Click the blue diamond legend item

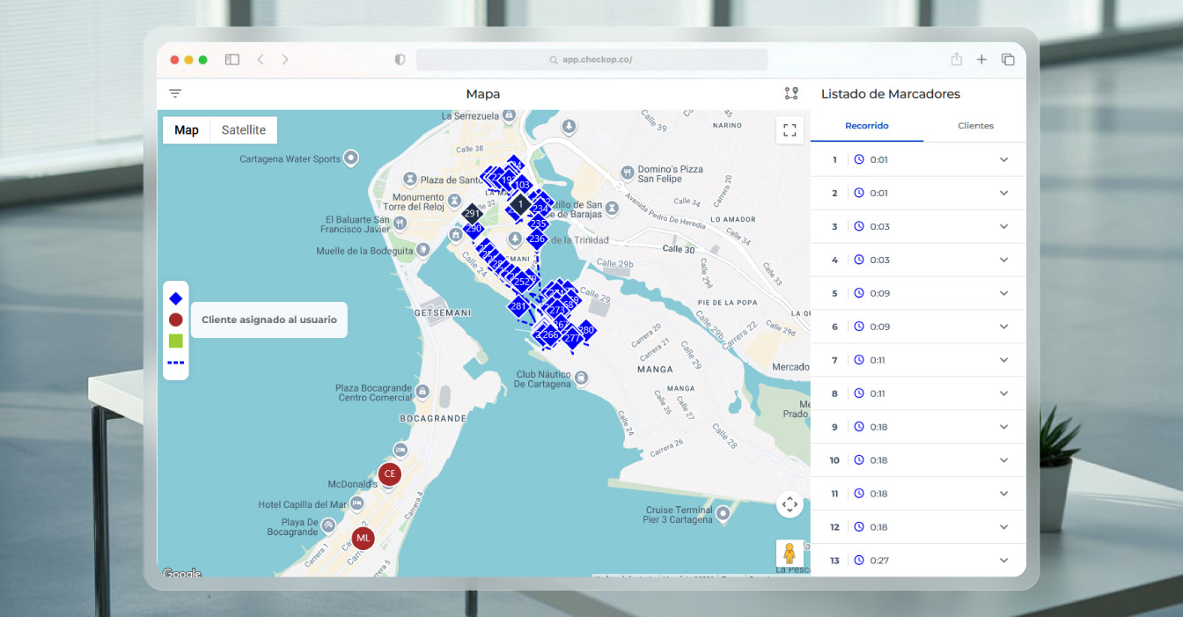coord(176,298)
